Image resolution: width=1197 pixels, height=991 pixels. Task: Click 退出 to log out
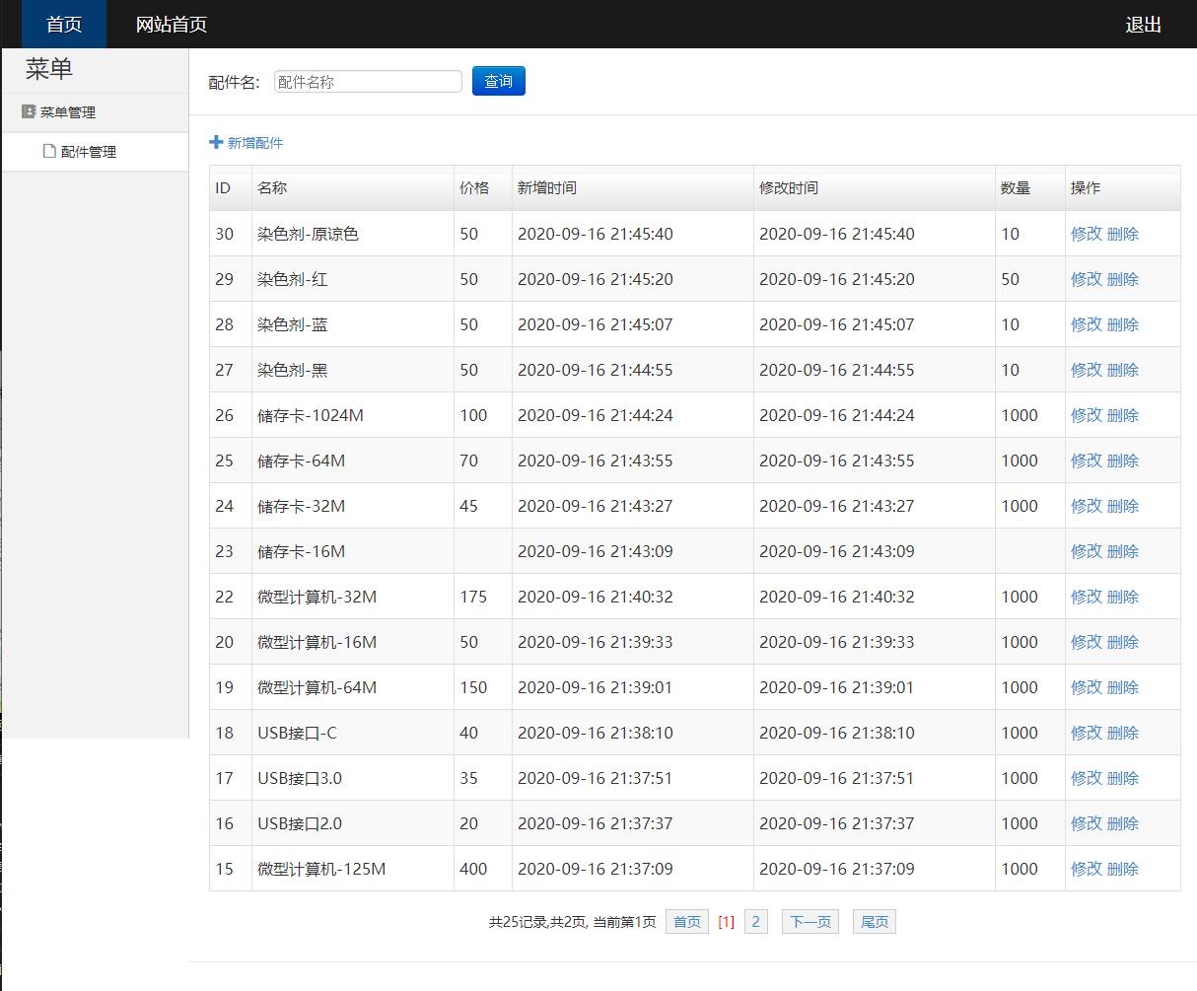[1143, 25]
